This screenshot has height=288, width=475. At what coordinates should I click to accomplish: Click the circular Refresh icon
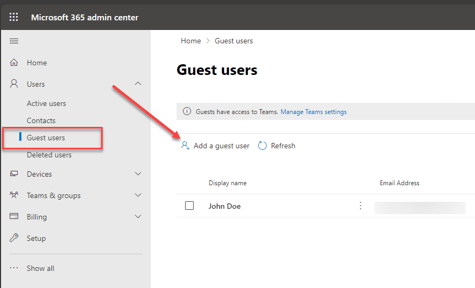(x=262, y=146)
